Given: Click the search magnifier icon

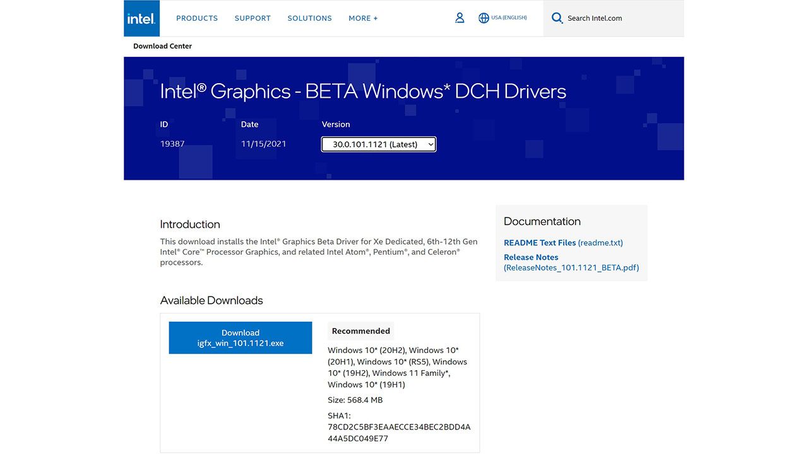Looking at the screenshot, I should tap(557, 18).
